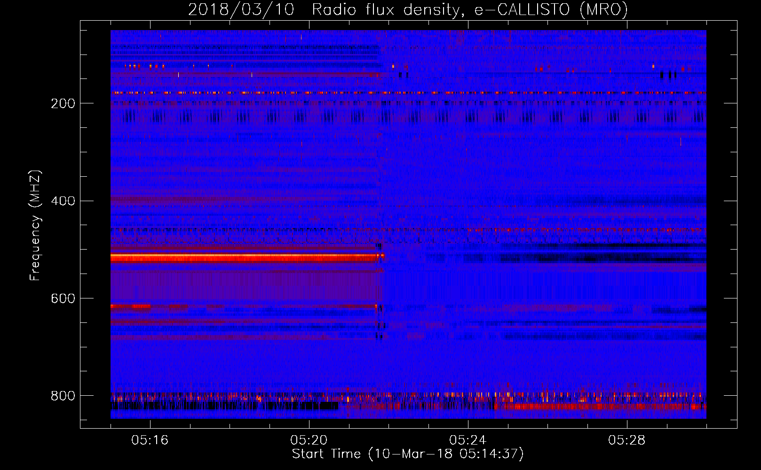Click the plot title '2018/03/10 Radio flux density, e-CALLISTO (MRO)'
761x470 pixels.
pyautogui.click(x=408, y=9)
